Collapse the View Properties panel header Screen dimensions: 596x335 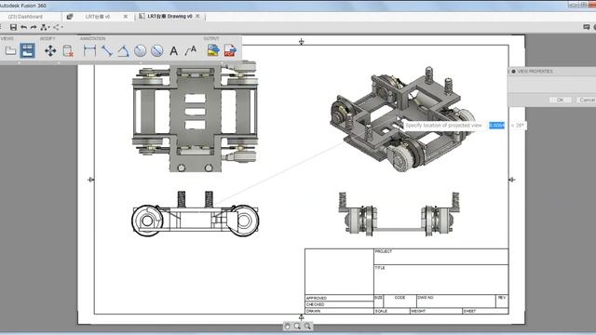514,72
